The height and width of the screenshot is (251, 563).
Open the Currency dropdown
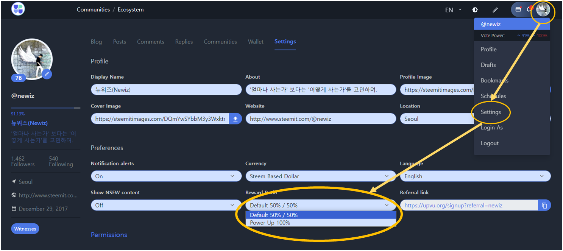(x=321, y=176)
